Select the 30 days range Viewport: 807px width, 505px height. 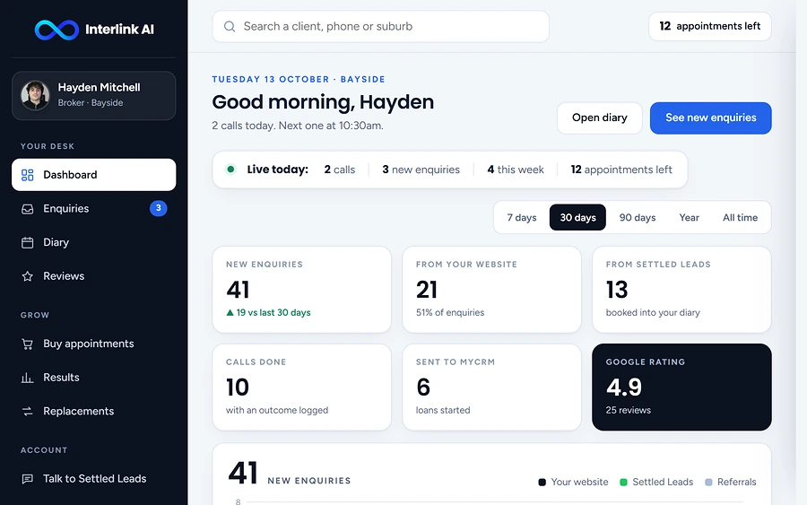coord(578,218)
